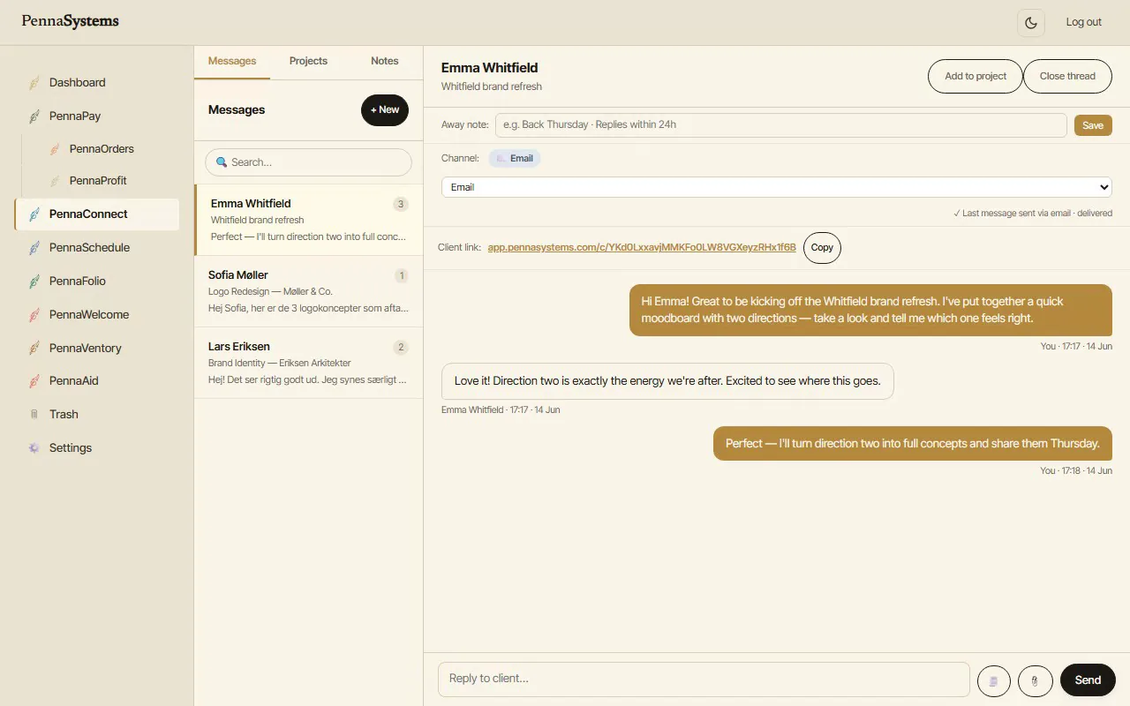The image size is (1130, 706).
Task: Open the Dashboard page
Action: (x=97, y=83)
